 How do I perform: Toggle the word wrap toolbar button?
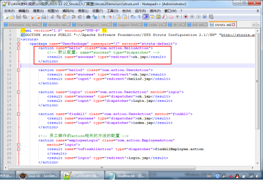click(x=133, y=17)
